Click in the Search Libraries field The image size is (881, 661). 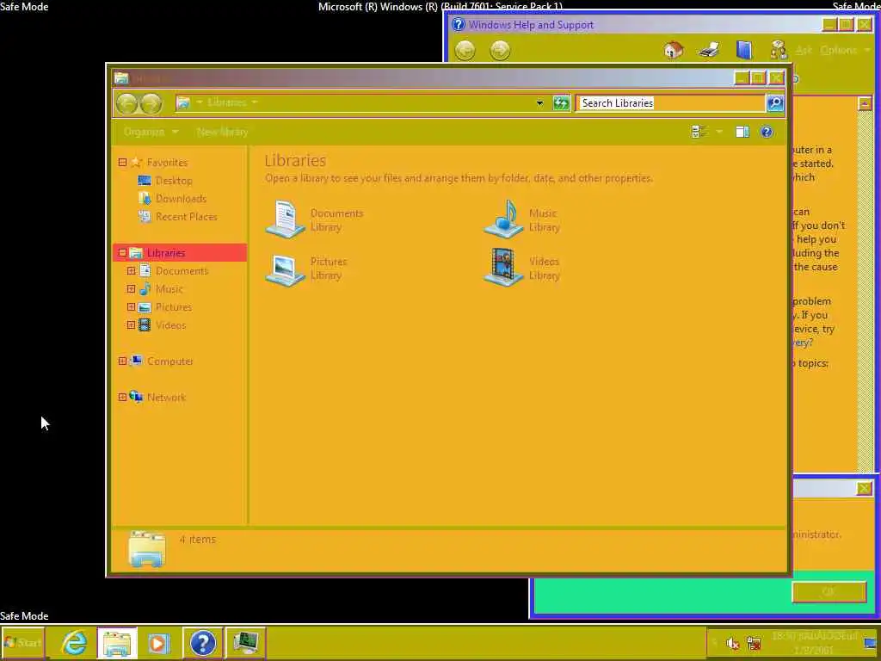(670, 103)
